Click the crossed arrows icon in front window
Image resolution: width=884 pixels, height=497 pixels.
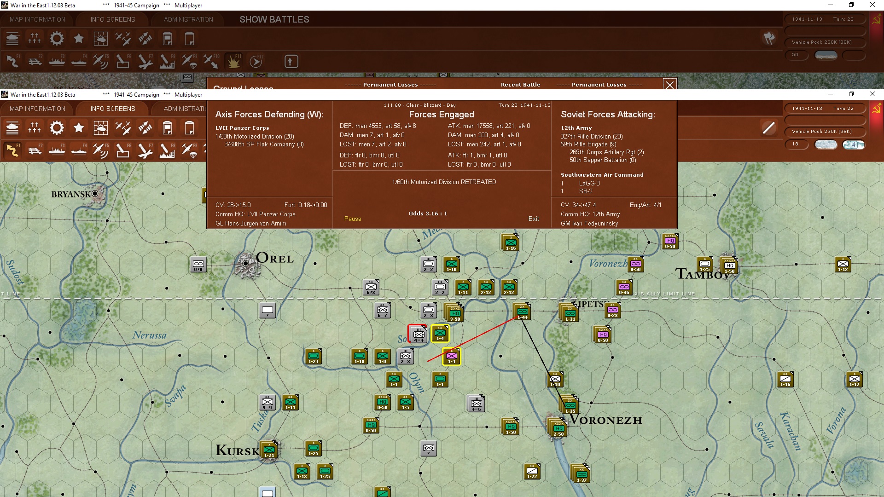[145, 128]
